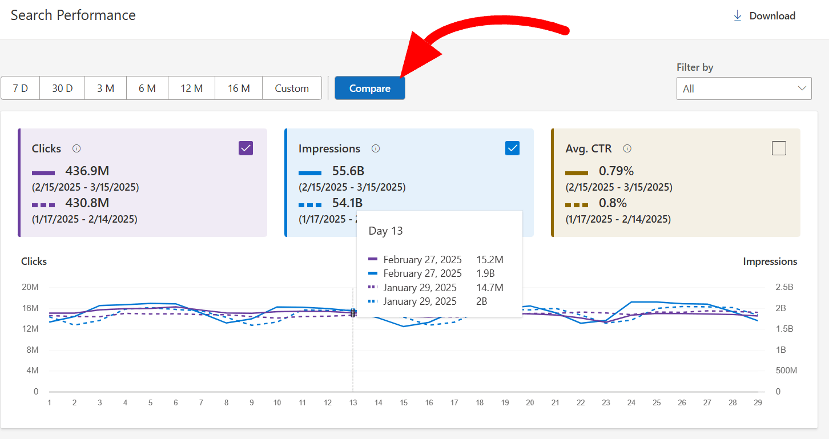Choose the 6 M range option

click(147, 88)
